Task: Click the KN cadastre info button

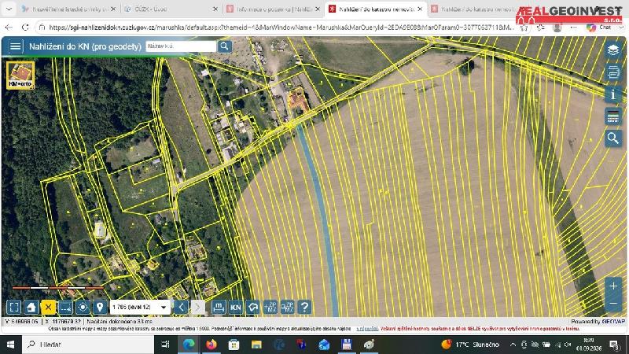Action: click(236, 308)
